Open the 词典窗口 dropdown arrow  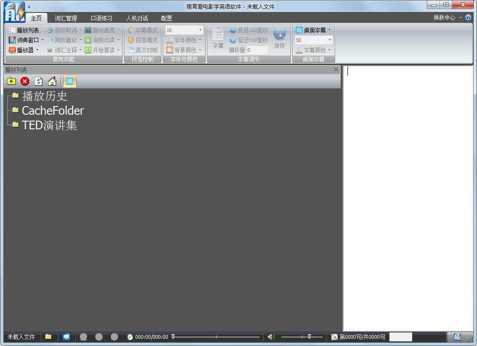(42, 40)
